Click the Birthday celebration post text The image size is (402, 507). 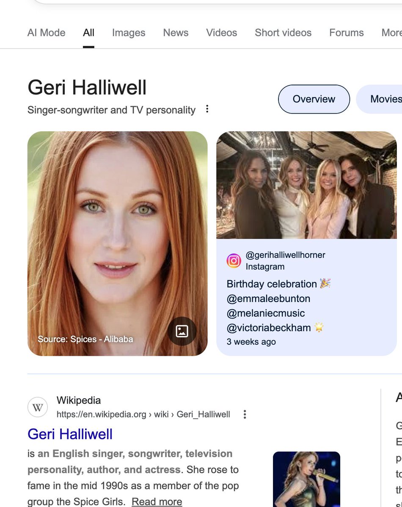[278, 284]
